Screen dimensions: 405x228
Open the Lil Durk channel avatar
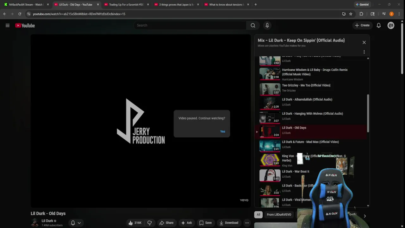[35, 223]
